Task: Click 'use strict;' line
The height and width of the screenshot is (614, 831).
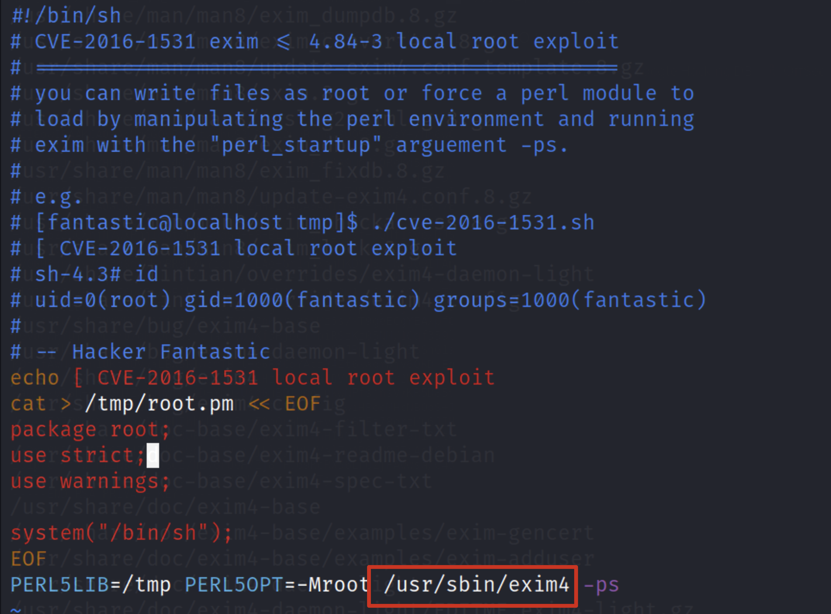Action: tap(78, 455)
